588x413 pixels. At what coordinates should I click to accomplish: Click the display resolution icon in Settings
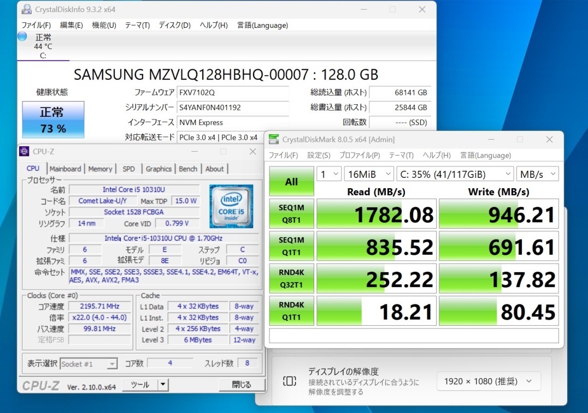[x=290, y=381]
